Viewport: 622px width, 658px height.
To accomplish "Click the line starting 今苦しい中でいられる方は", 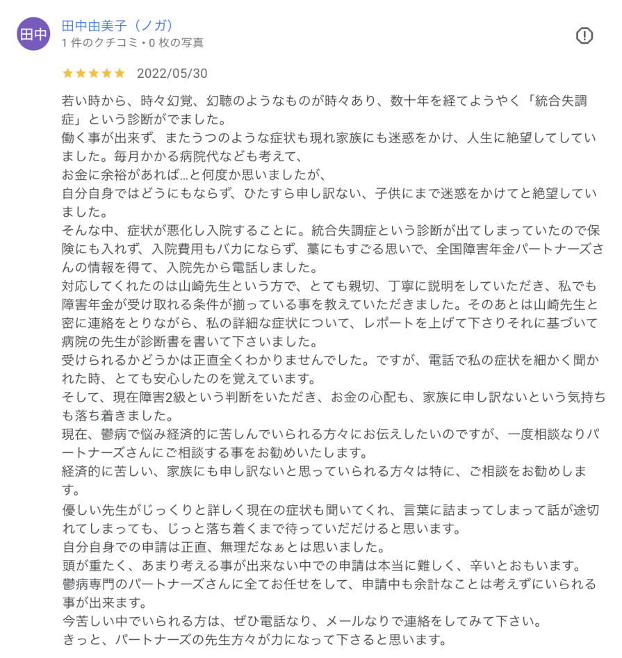I will point(302,621).
